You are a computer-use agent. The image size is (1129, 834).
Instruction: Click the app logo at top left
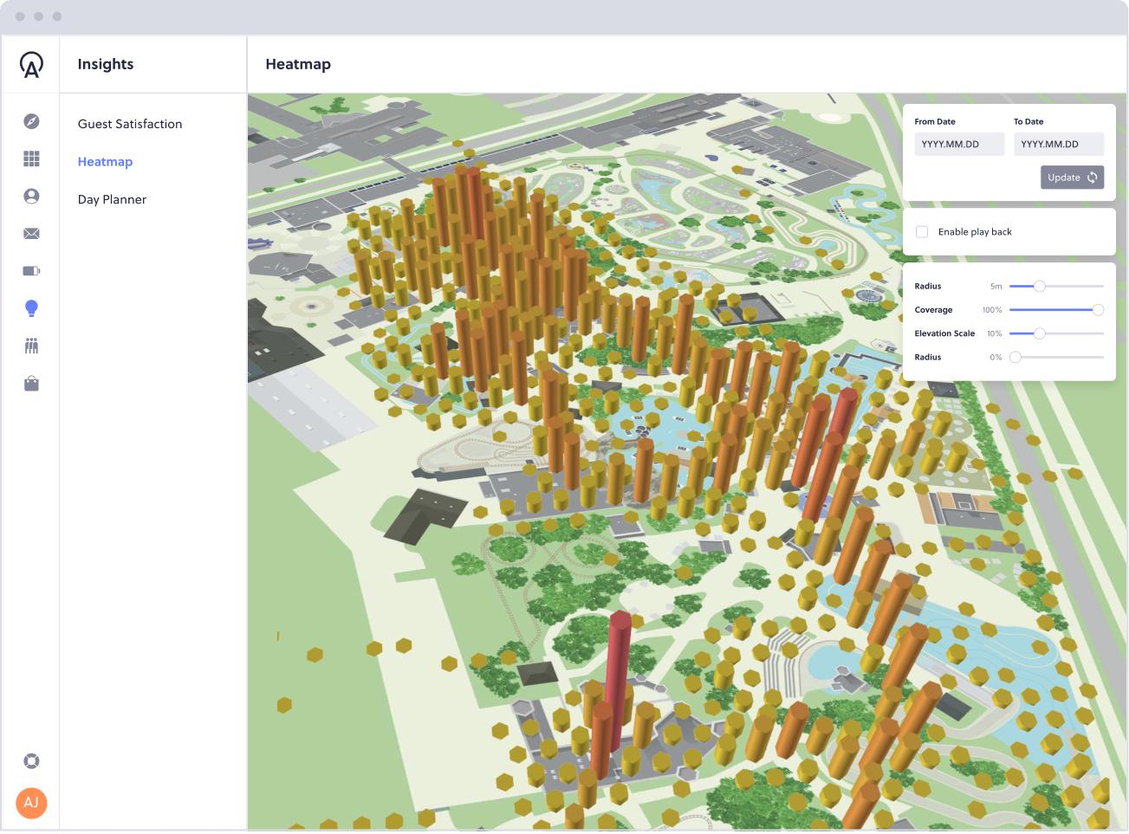pos(31,65)
